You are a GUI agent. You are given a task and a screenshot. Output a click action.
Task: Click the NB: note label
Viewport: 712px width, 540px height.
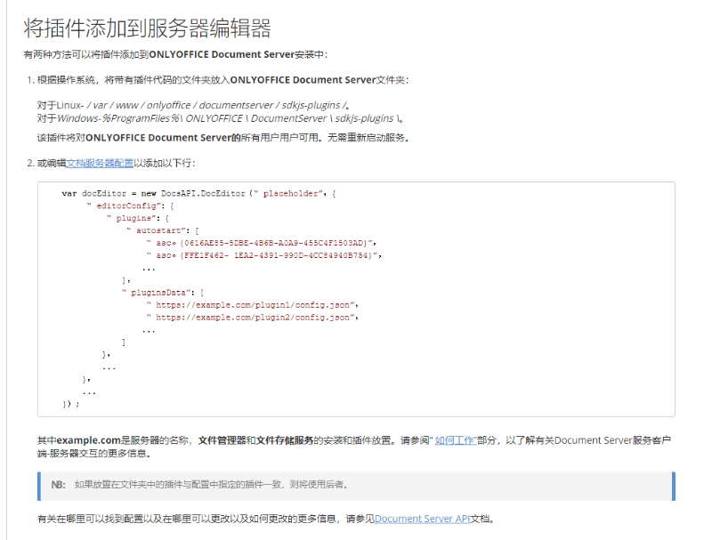point(58,485)
